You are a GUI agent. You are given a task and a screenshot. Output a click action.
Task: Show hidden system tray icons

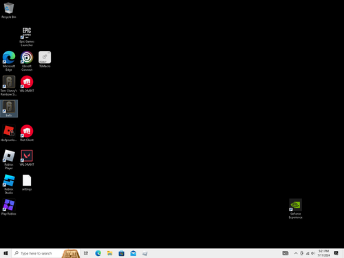296,253
